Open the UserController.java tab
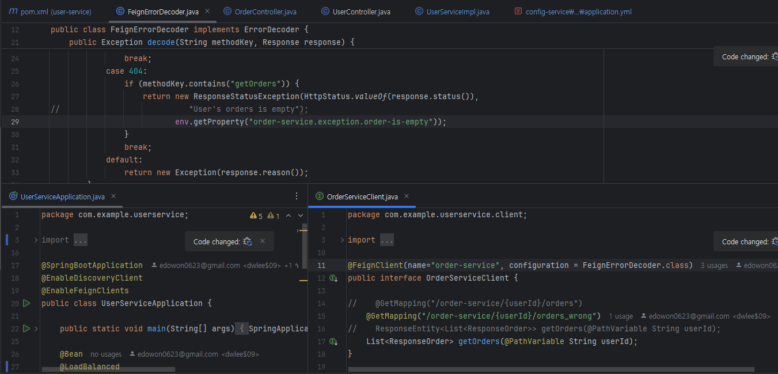This screenshot has height=374, width=778. click(x=356, y=12)
